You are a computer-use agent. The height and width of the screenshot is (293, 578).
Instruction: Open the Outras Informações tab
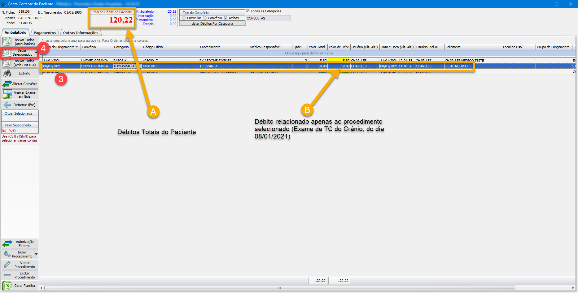81,33
